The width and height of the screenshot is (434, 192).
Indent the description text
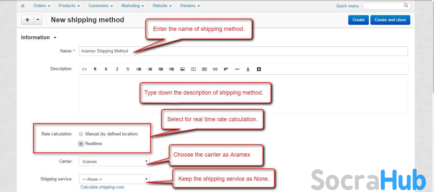click(x=171, y=69)
